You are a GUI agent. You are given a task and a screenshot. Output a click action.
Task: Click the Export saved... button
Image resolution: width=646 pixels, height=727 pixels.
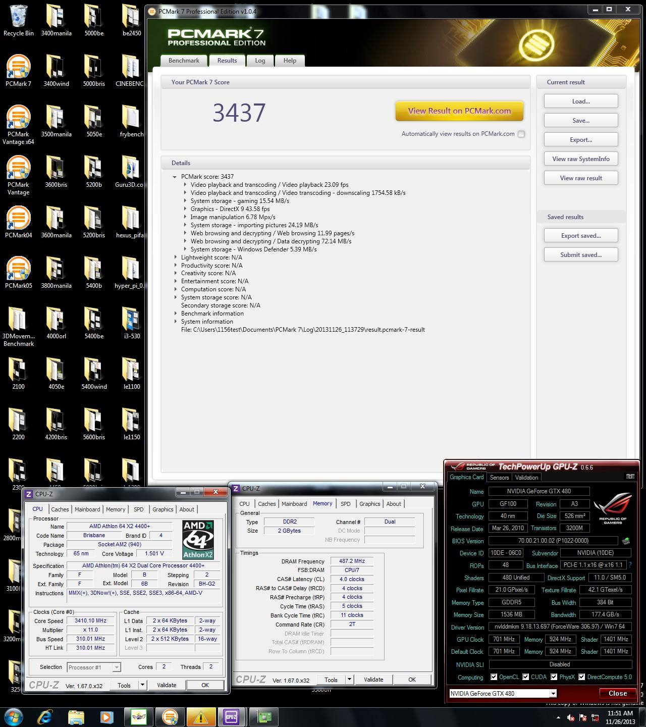point(581,236)
